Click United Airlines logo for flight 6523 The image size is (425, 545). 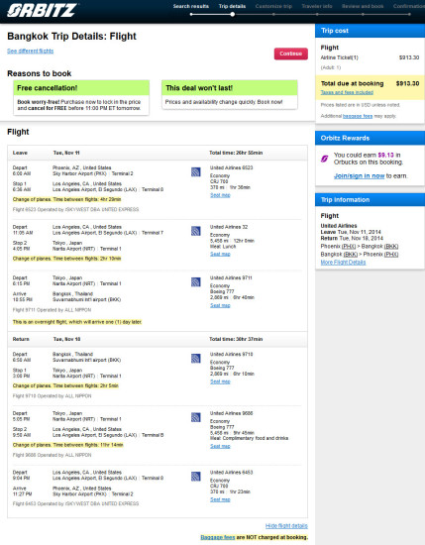[196, 172]
